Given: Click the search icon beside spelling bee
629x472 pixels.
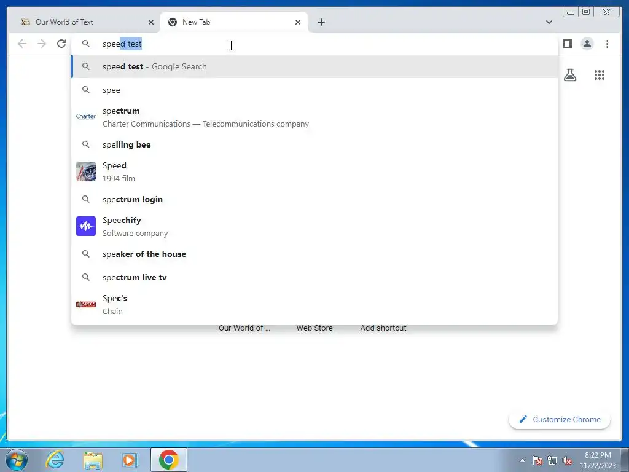Looking at the screenshot, I should (86, 144).
